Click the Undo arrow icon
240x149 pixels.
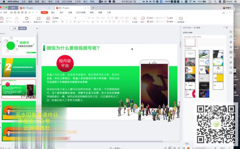(29, 12)
